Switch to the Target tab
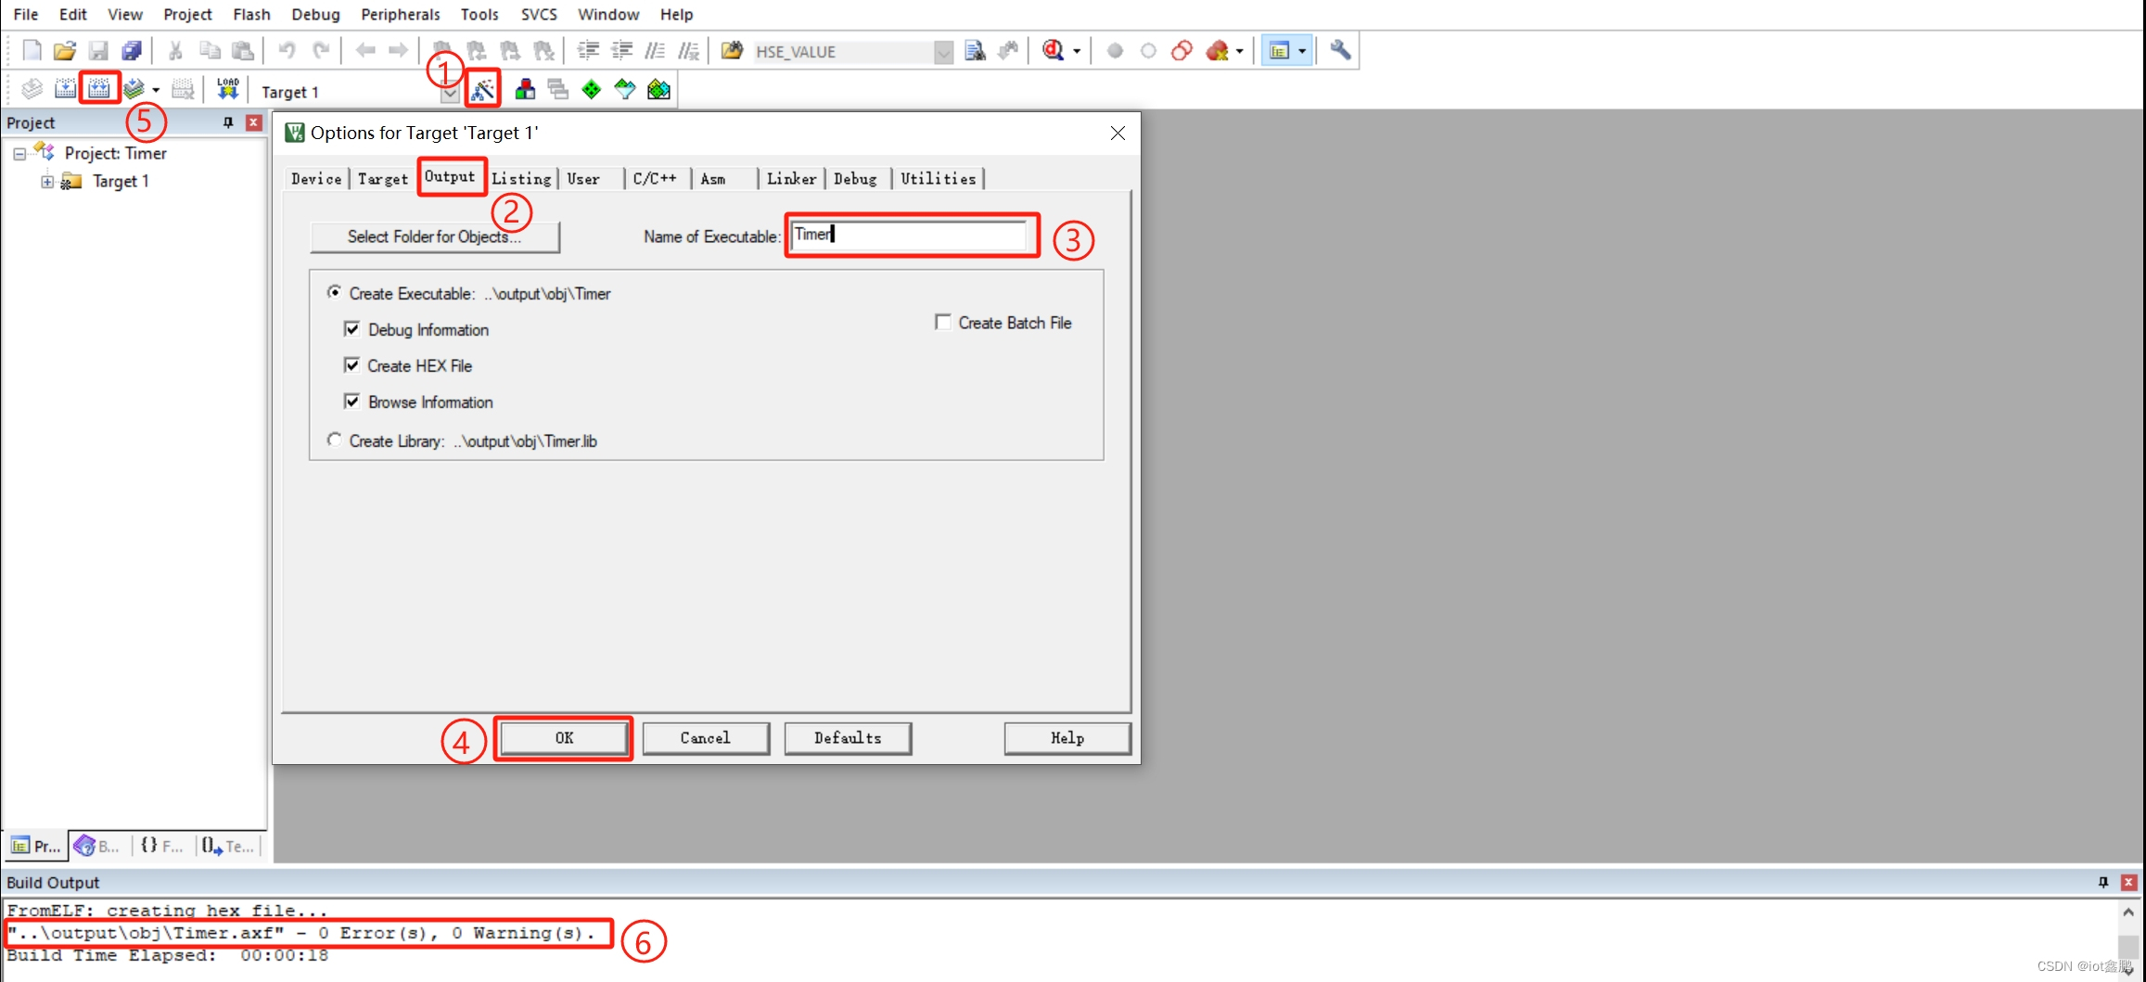The image size is (2146, 982). click(383, 179)
